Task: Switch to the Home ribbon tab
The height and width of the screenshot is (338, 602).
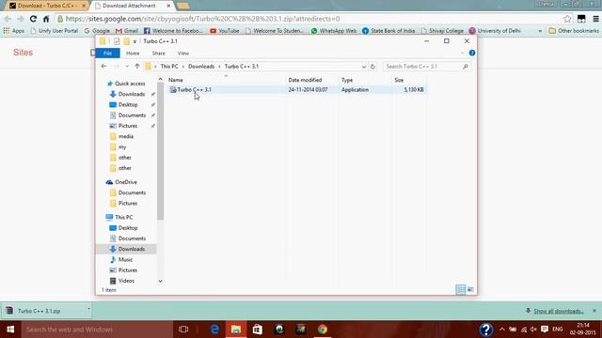Action: point(133,54)
